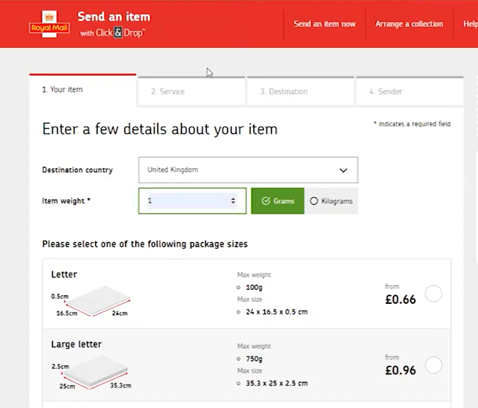478x408 pixels.
Task: Switch to the 3. Destination tab
Action: (x=300, y=92)
